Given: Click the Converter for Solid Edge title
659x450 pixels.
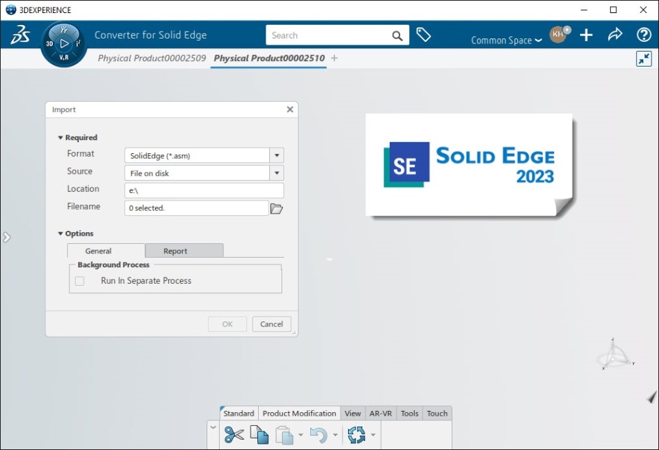Looking at the screenshot, I should (x=150, y=35).
